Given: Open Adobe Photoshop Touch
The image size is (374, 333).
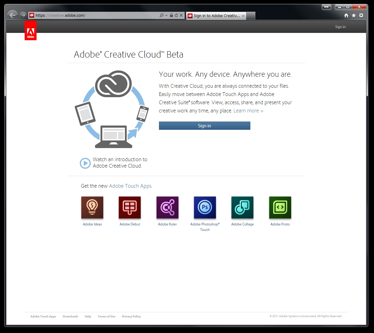Looking at the screenshot, I should [x=205, y=207].
